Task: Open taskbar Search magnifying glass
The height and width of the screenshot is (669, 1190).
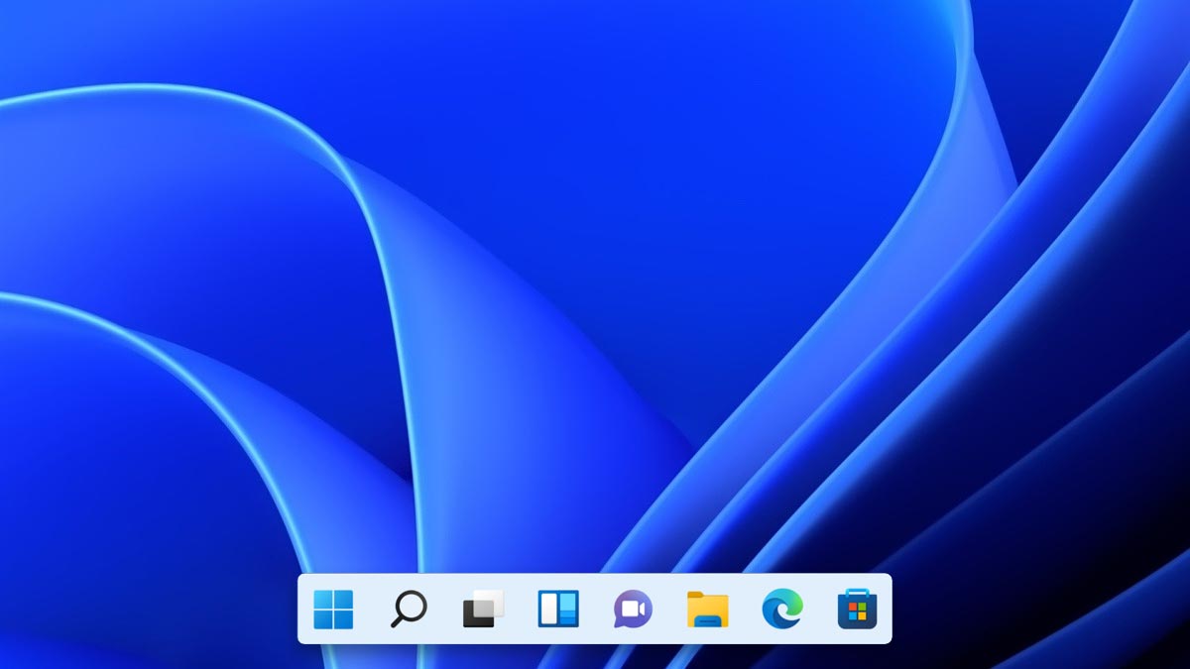Action: (x=408, y=609)
